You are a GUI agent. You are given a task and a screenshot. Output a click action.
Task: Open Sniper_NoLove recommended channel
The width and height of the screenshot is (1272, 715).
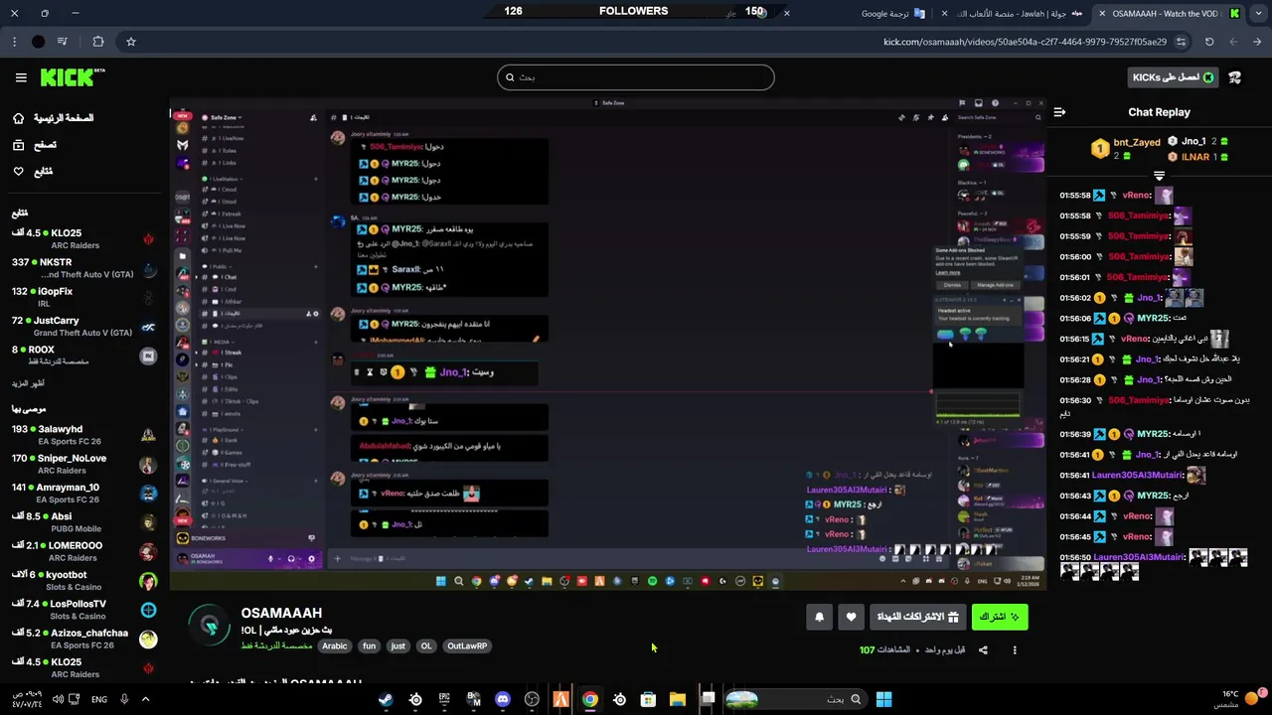point(84,464)
